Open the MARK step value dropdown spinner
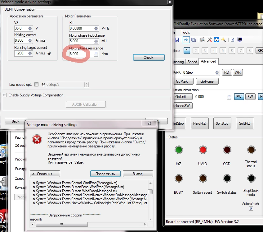The width and height of the screenshot is (263, 232). (x=217, y=72)
